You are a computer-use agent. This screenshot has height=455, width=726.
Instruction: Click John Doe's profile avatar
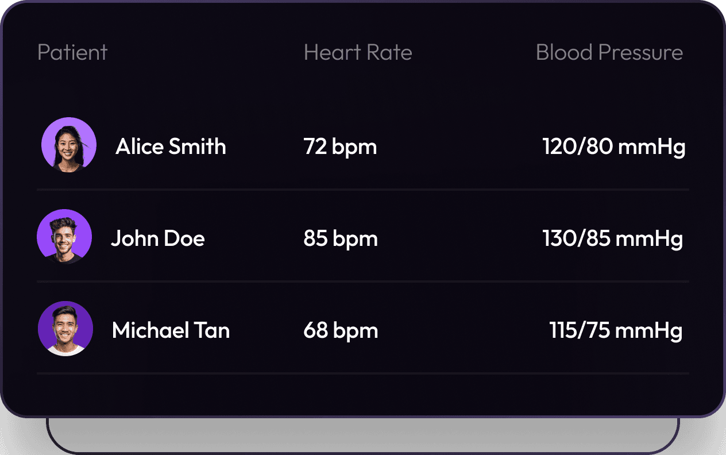(x=64, y=237)
